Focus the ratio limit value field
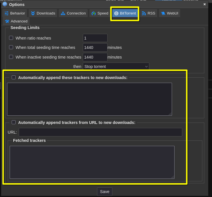This screenshot has height=197, width=212. coord(95,38)
